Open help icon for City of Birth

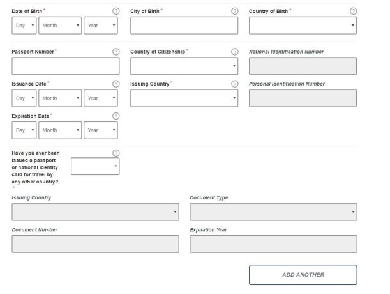pyautogui.click(x=234, y=11)
